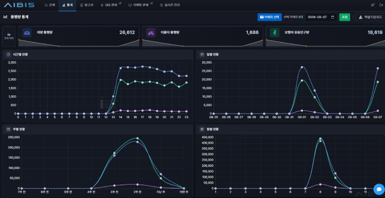Click the pedestrian icon on 보행자 유동인구량 card
Screen dimensions: 385x198
[x=275, y=33]
